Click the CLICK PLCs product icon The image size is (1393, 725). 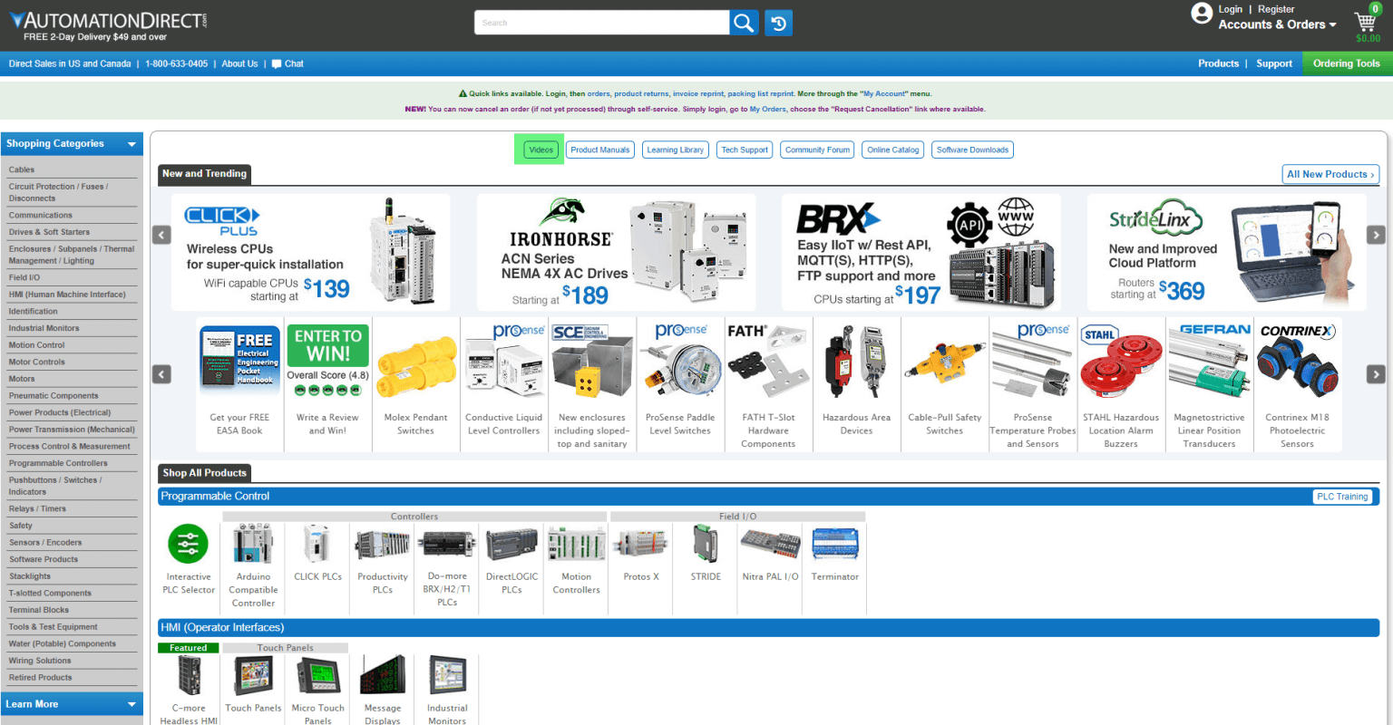317,544
